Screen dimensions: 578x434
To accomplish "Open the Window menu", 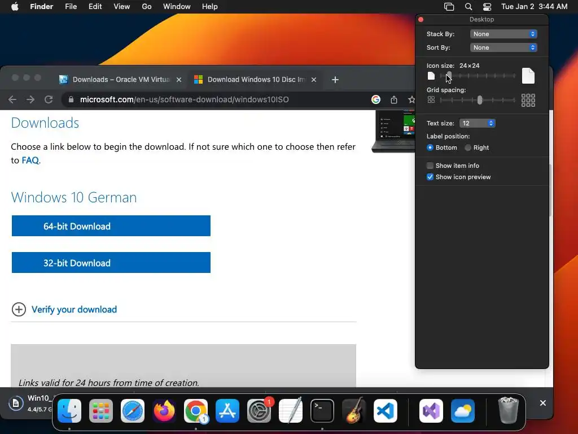I will [177, 7].
